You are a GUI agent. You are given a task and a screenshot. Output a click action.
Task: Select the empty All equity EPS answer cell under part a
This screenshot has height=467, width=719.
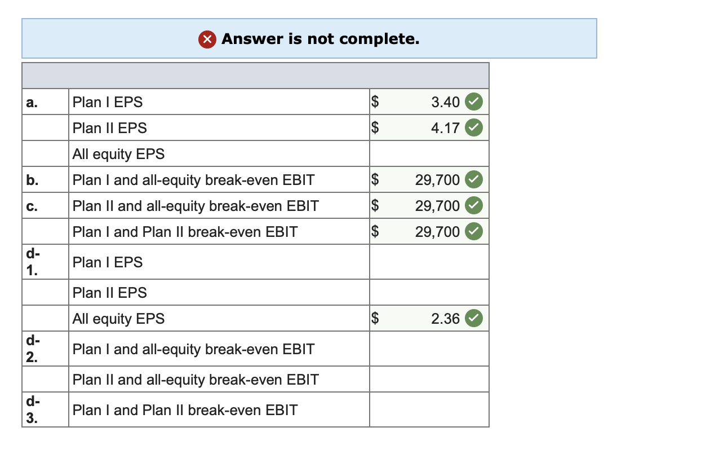click(x=429, y=153)
